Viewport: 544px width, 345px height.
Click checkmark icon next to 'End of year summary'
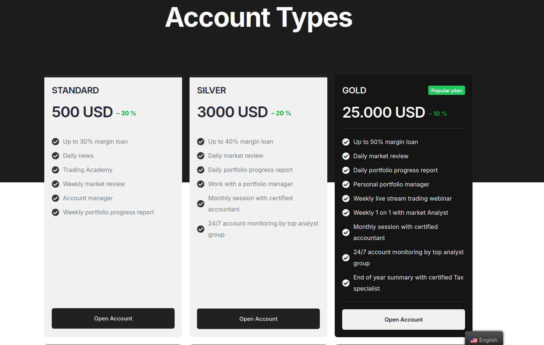click(346, 283)
